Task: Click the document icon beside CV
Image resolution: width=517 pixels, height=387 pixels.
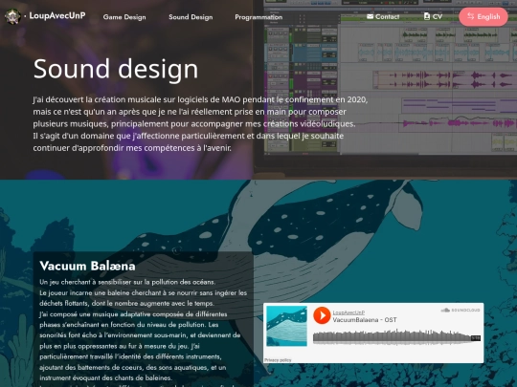Action: click(x=427, y=16)
